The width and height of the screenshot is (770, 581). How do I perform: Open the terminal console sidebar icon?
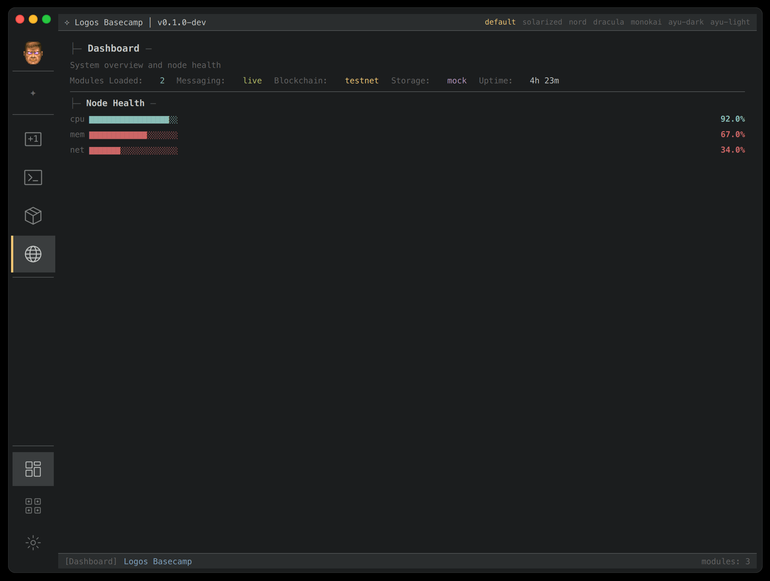coord(33,177)
